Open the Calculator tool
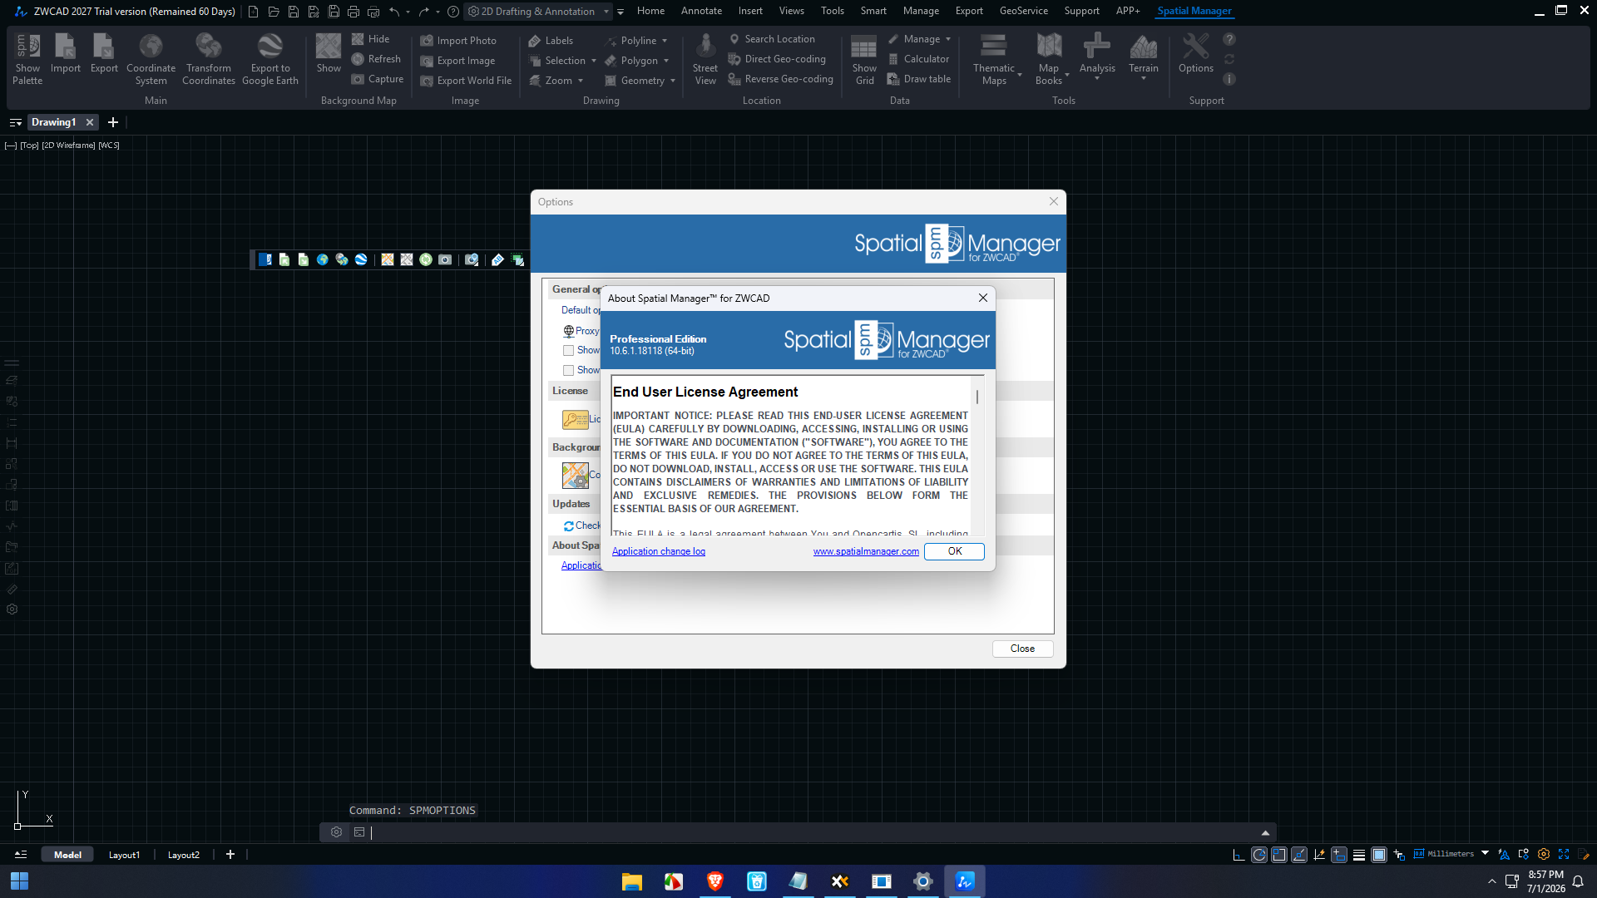The image size is (1597, 898). pyautogui.click(x=918, y=59)
